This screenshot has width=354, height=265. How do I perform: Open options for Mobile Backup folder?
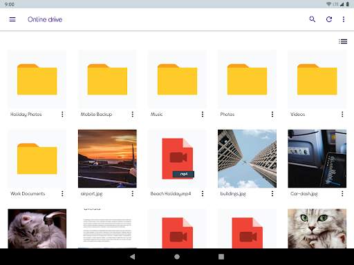pos(133,115)
